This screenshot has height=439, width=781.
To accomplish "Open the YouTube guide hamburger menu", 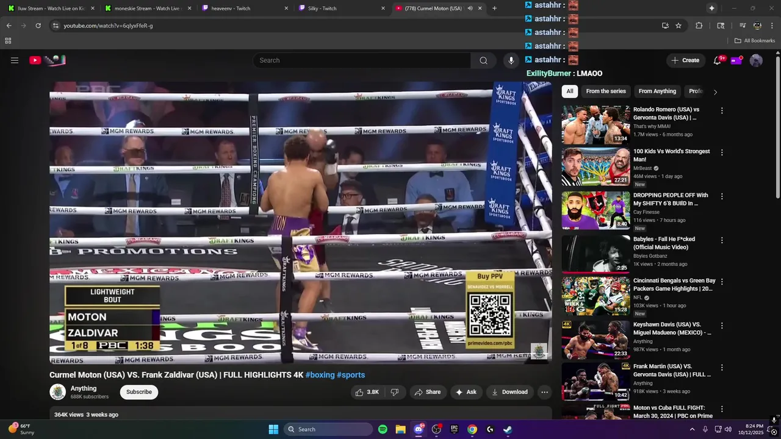I will [x=15, y=60].
